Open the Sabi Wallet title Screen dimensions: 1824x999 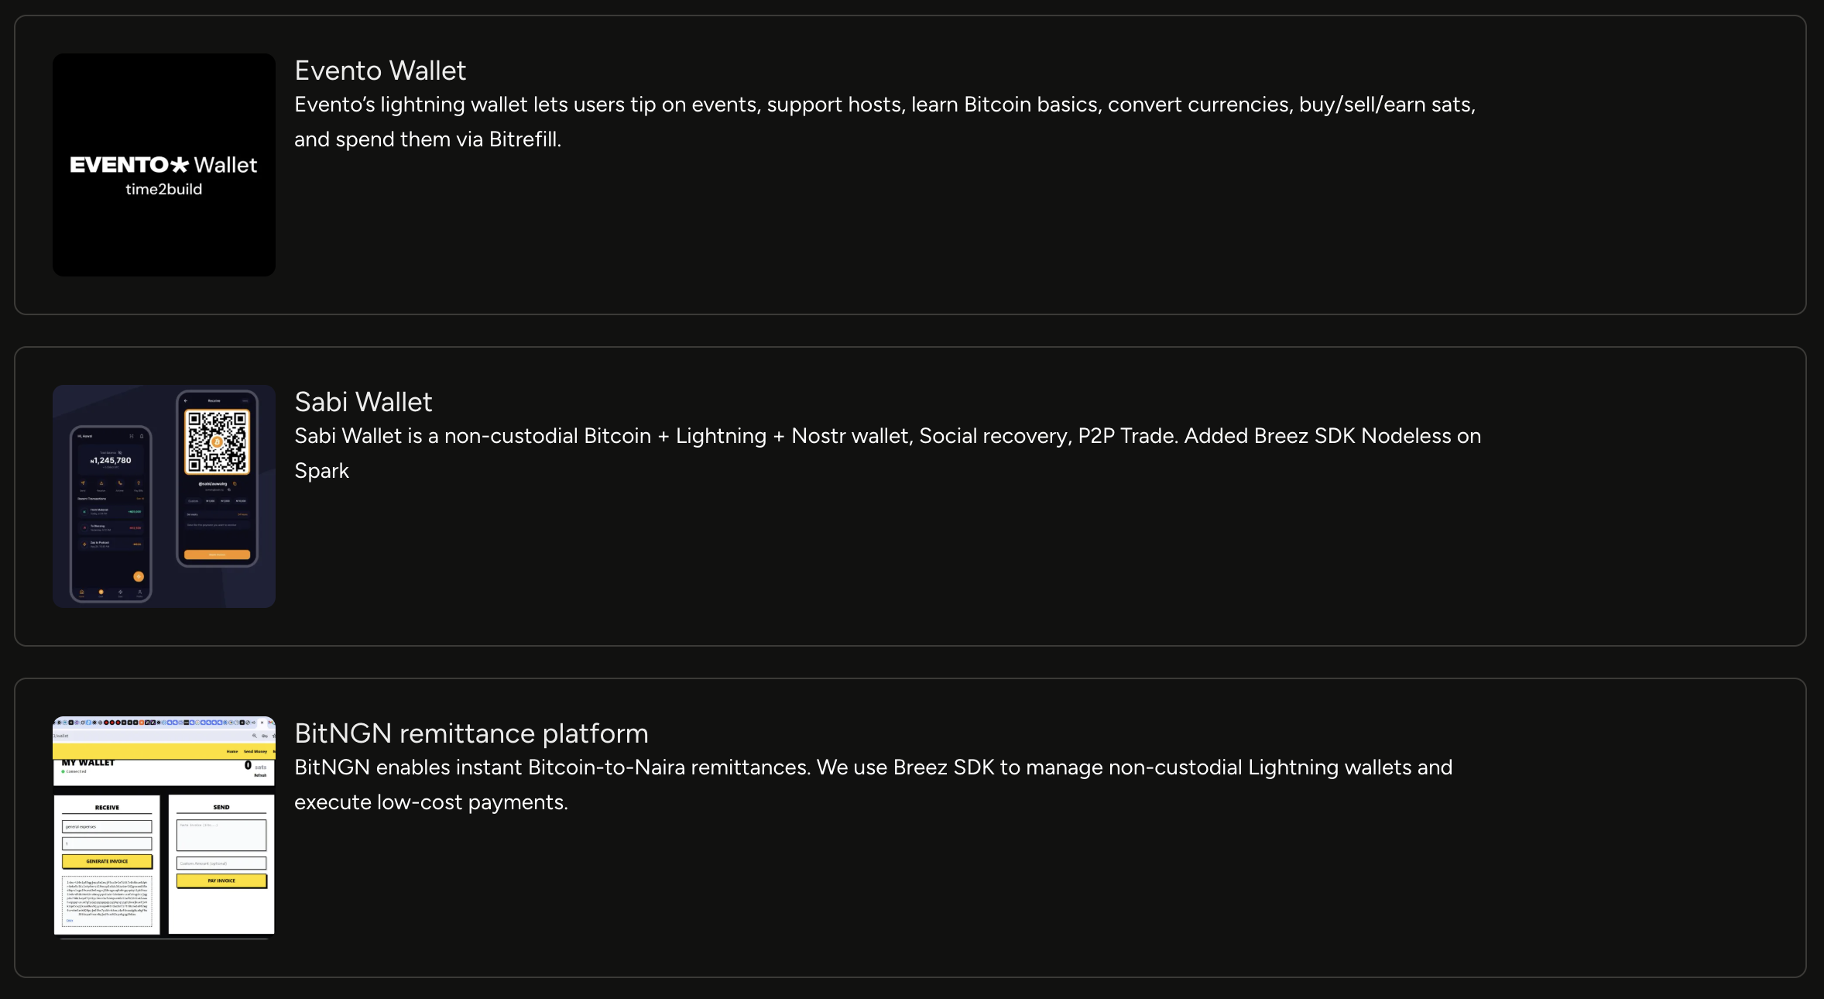click(x=363, y=402)
